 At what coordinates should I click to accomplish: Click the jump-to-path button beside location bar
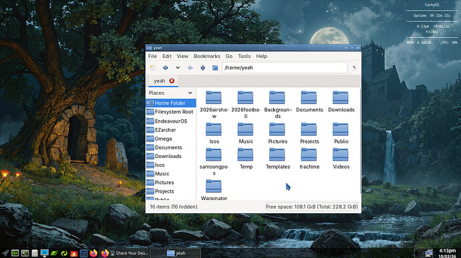pos(354,68)
